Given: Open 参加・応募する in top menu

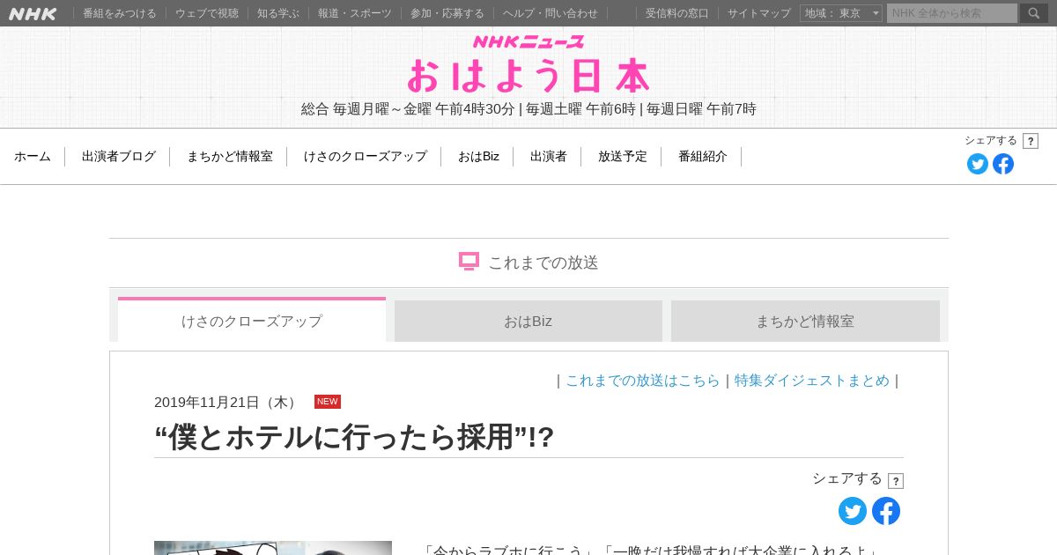Looking at the screenshot, I should point(447,13).
